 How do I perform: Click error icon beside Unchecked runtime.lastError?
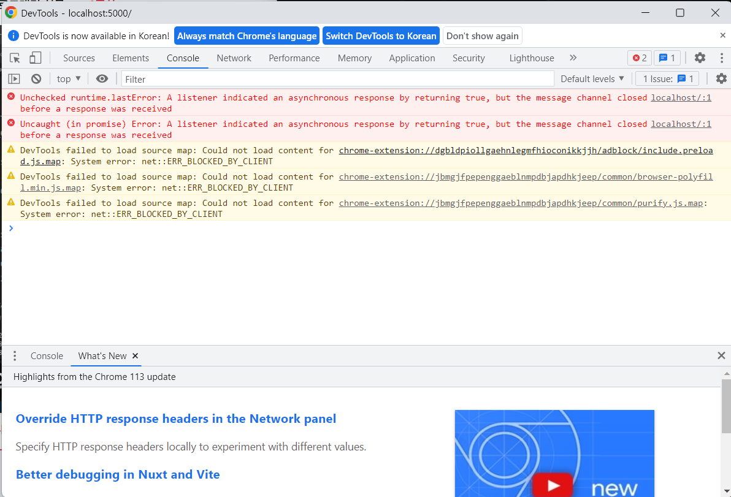click(x=11, y=97)
